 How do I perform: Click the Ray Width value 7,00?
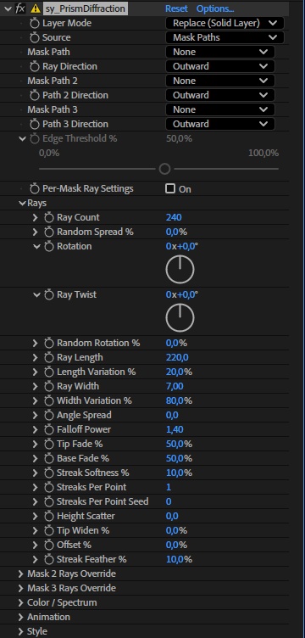175,386
